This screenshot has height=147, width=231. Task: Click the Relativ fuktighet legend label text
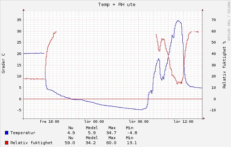31,143
